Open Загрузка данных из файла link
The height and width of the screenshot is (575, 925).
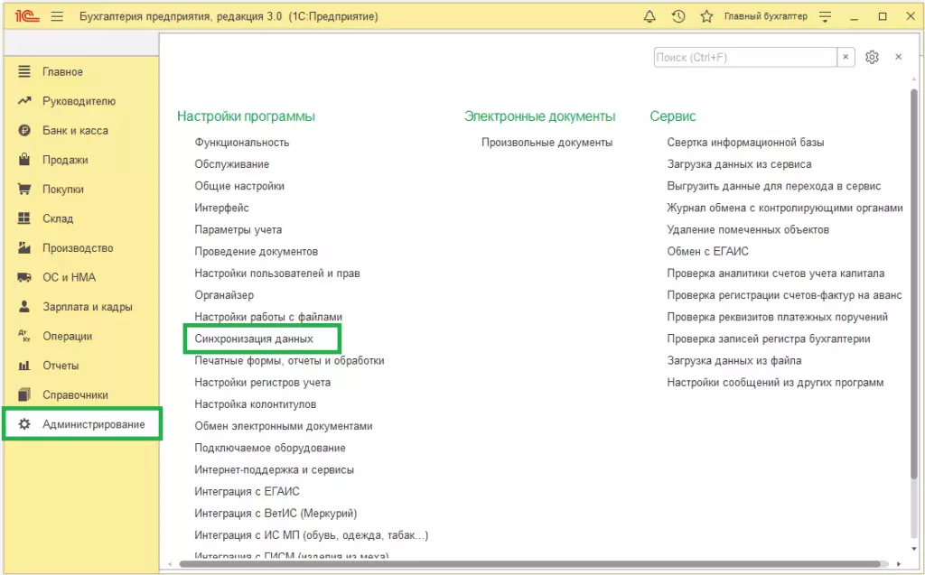click(734, 360)
